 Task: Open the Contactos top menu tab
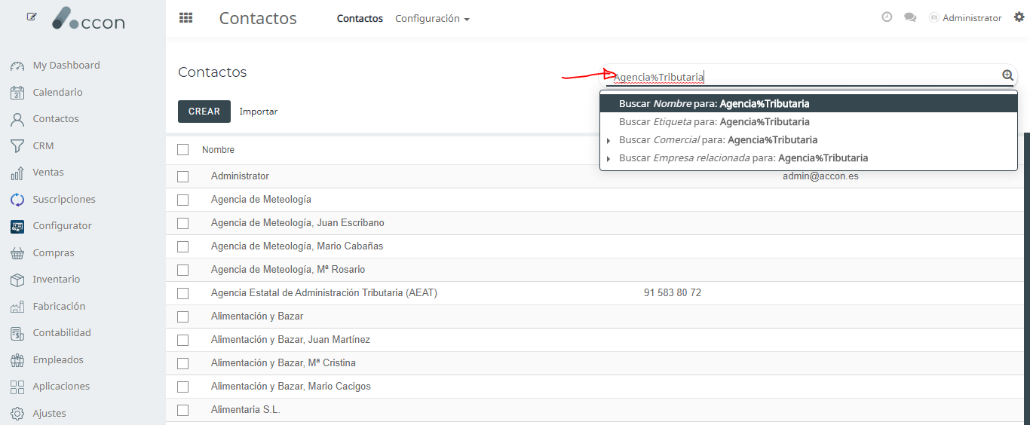coord(360,19)
